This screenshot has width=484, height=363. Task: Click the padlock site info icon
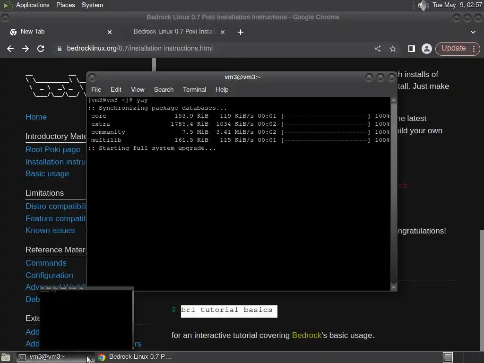[x=59, y=49]
